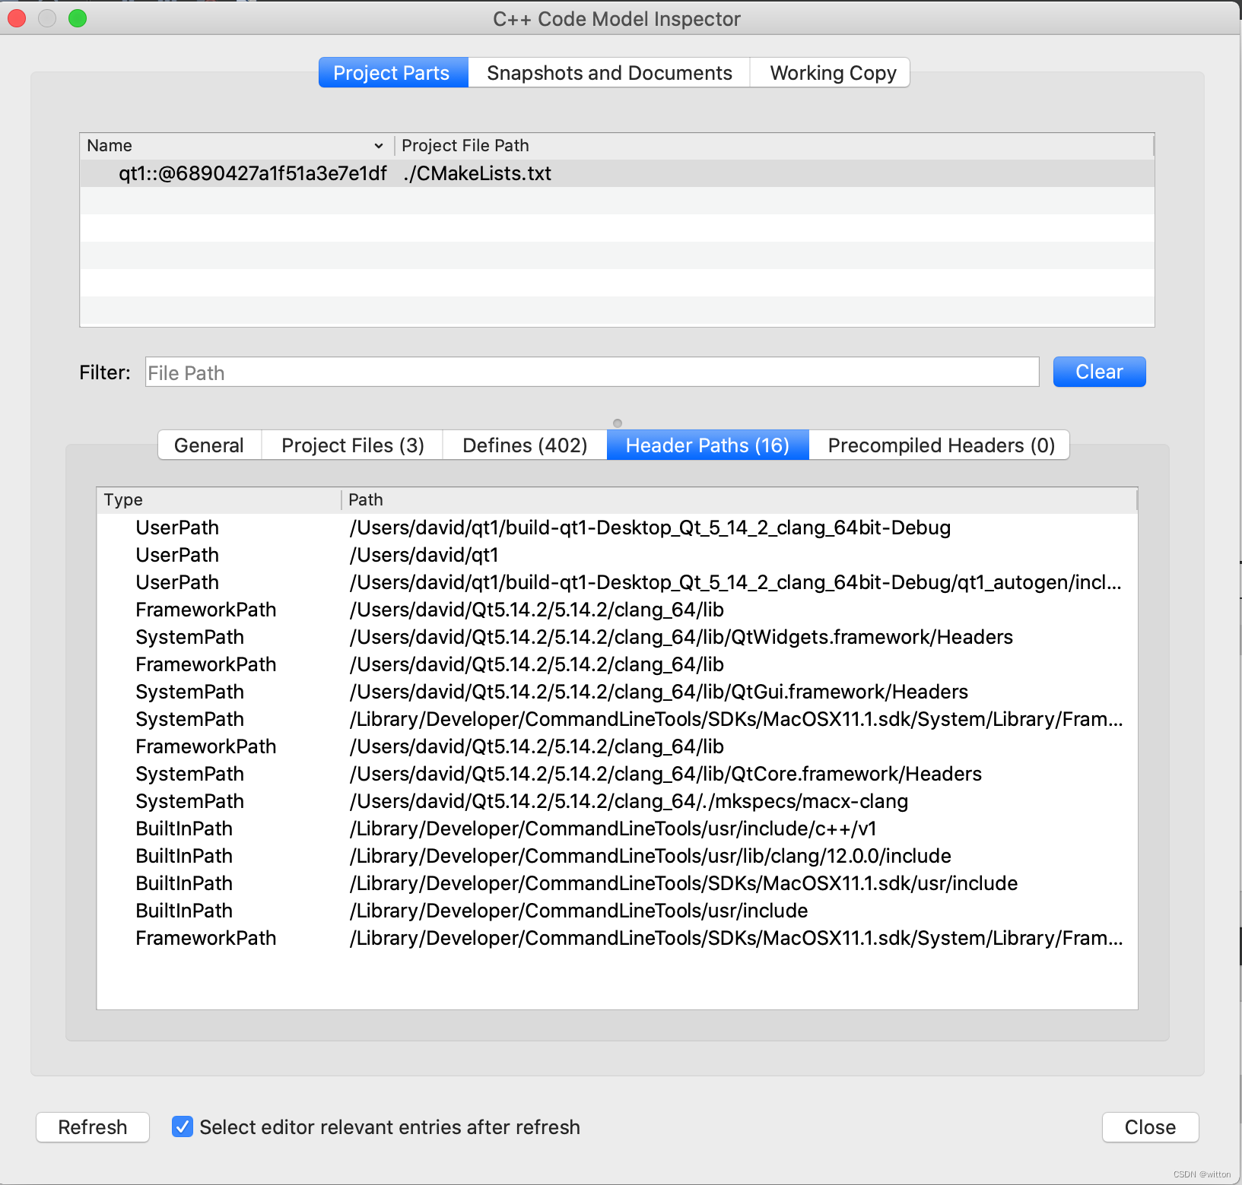
Task: Open the Defines (402) tab
Action: pyautogui.click(x=525, y=445)
